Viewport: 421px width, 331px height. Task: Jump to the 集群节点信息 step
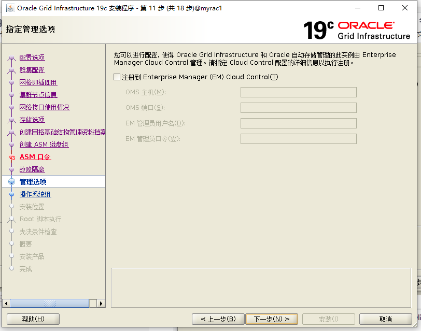click(x=38, y=95)
